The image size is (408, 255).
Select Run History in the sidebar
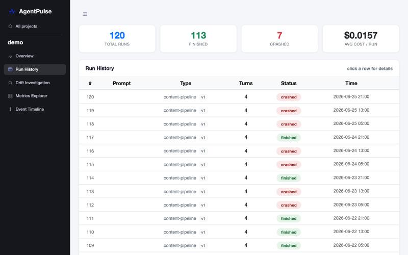35,69
